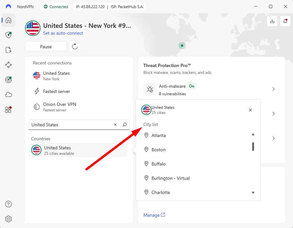Click Set as auto-connect link
293x228 pixels.
(63, 33)
